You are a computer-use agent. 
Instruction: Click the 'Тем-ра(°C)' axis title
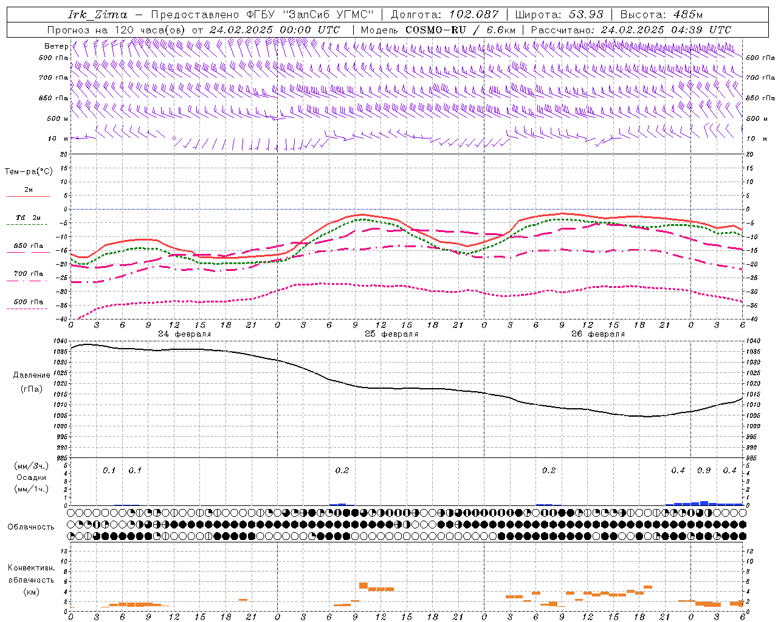[29, 172]
